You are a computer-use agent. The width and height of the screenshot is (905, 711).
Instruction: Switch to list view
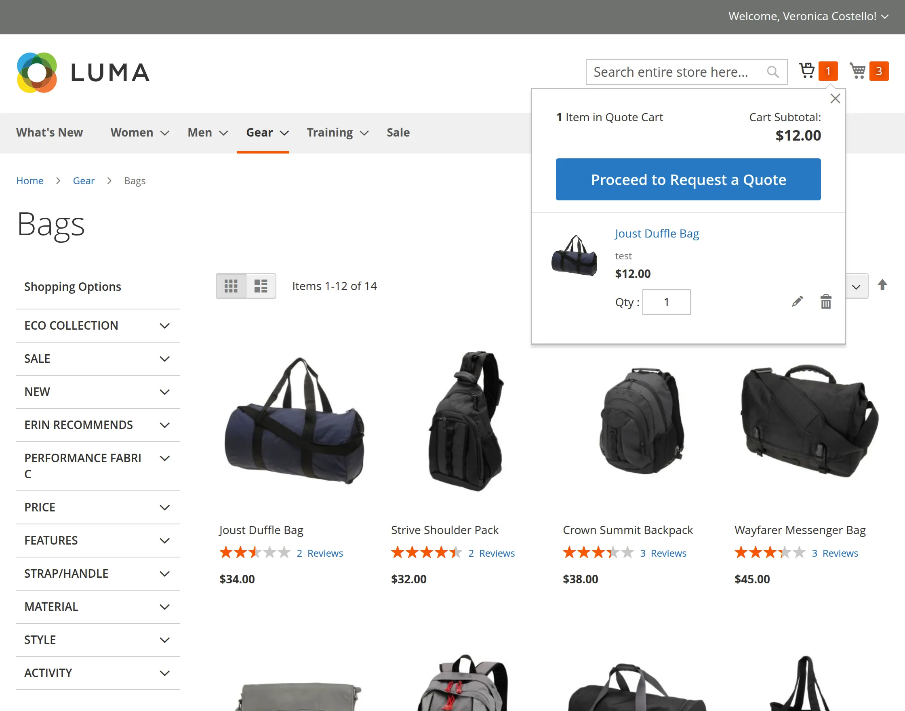click(261, 286)
